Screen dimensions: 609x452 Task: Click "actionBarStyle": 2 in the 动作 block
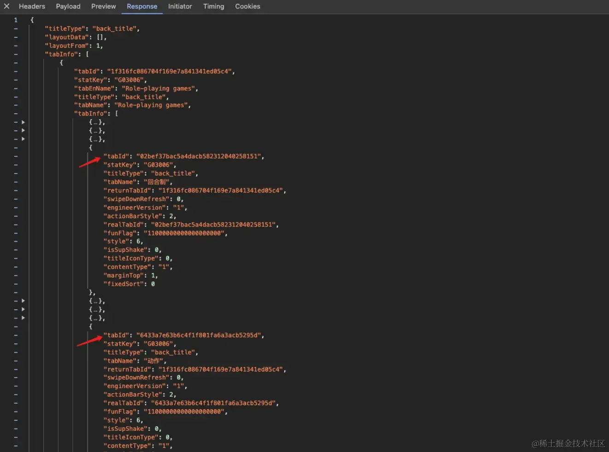click(x=140, y=394)
